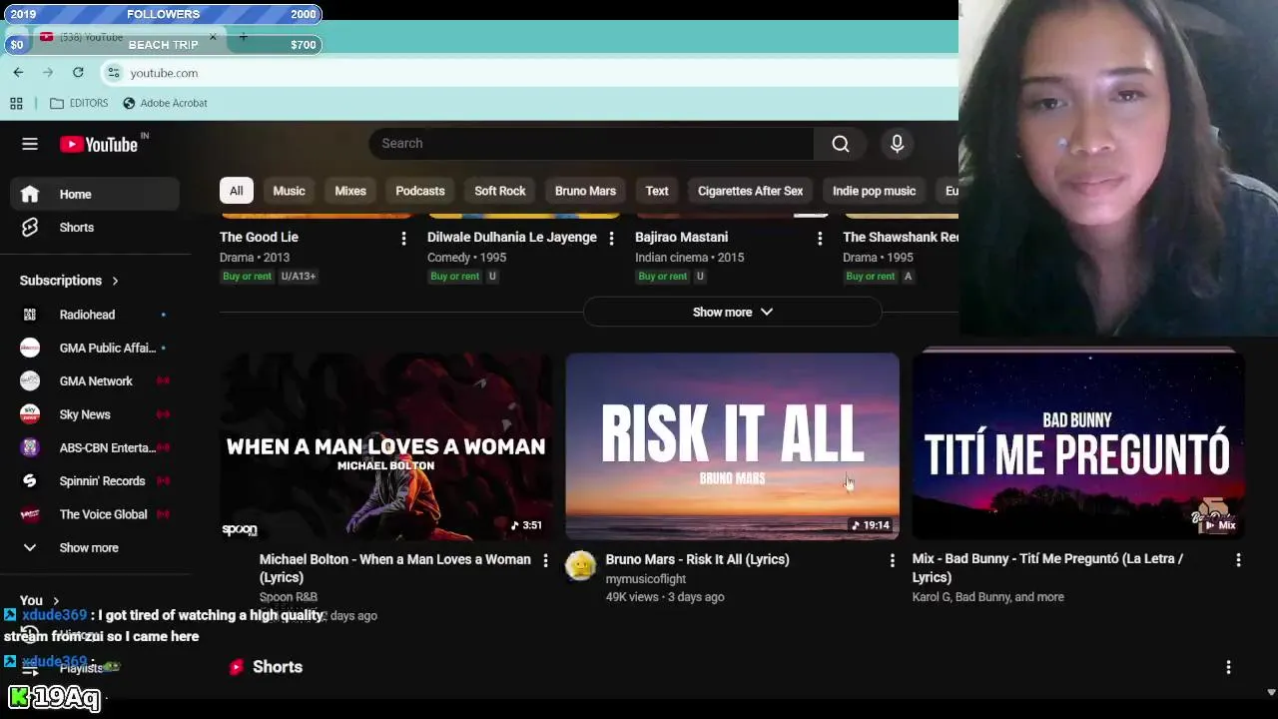Select the All filter chip
The height and width of the screenshot is (719, 1278).
point(236,191)
